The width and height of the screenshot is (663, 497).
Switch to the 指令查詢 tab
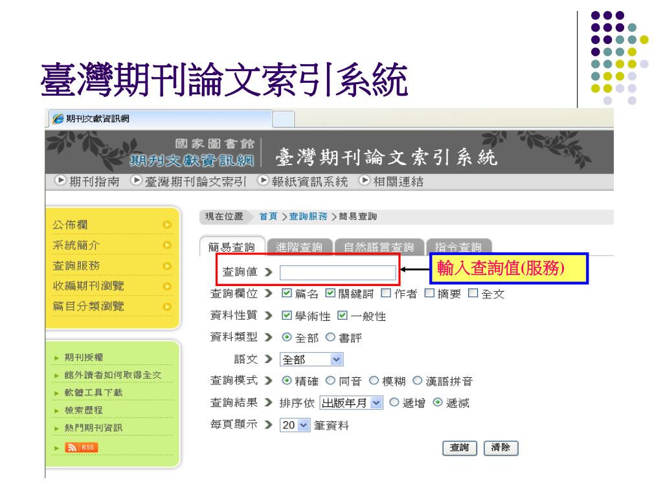pyautogui.click(x=458, y=247)
